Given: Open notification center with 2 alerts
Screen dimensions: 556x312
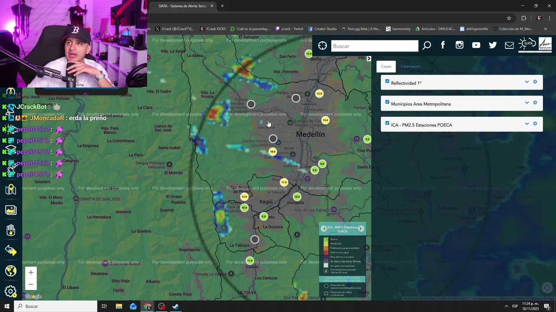Looking at the screenshot, I should [x=547, y=306].
